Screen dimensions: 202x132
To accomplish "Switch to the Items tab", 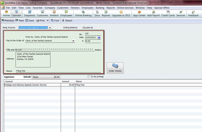I will point(46,77).
